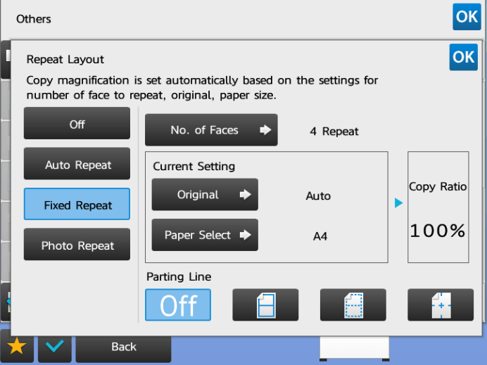Choose Photo Repeat mode

(77, 244)
